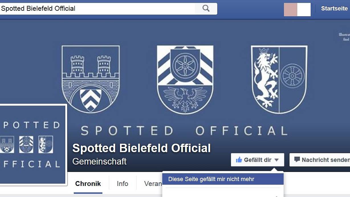Expand the Gefällt dir dropdown arrow

(x=276, y=160)
